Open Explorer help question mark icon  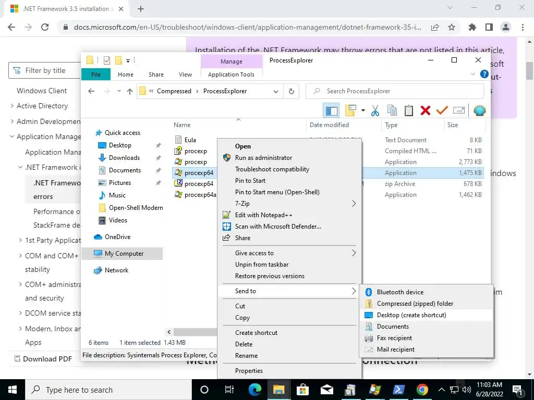(484, 74)
